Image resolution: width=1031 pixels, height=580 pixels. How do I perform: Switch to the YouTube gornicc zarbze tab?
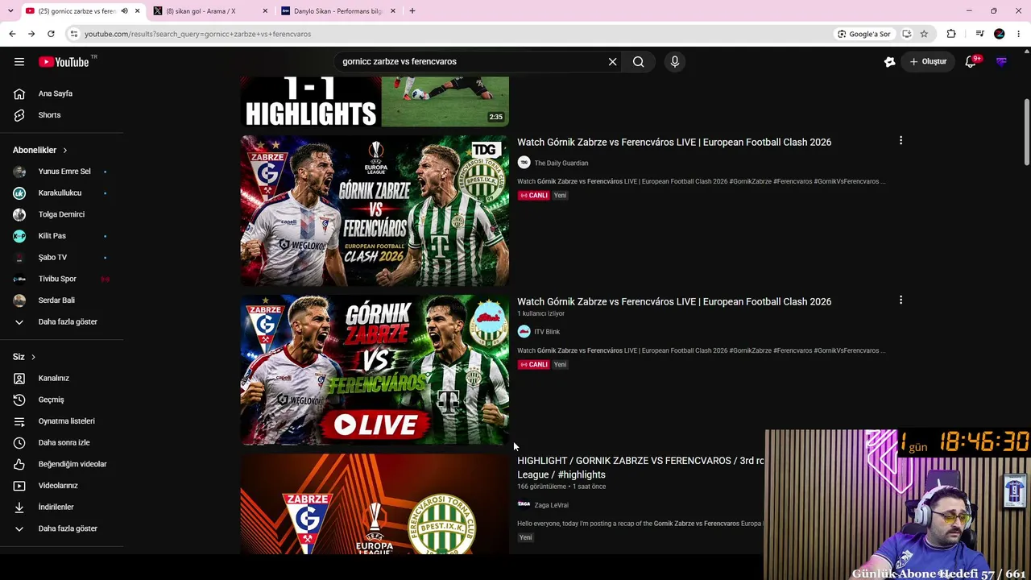[81, 11]
